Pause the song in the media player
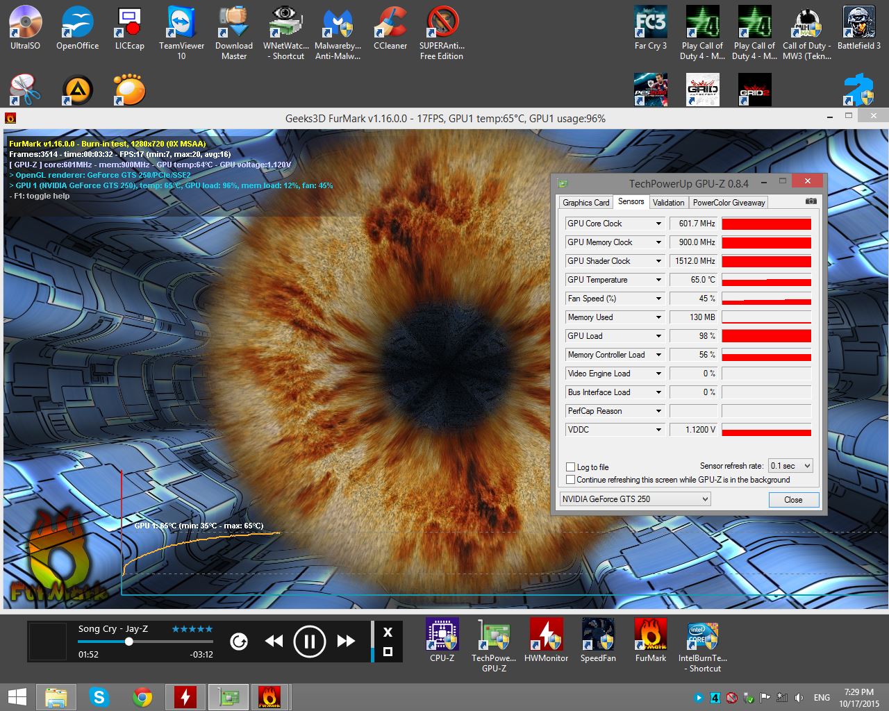This screenshot has height=711, width=889. pos(310,641)
